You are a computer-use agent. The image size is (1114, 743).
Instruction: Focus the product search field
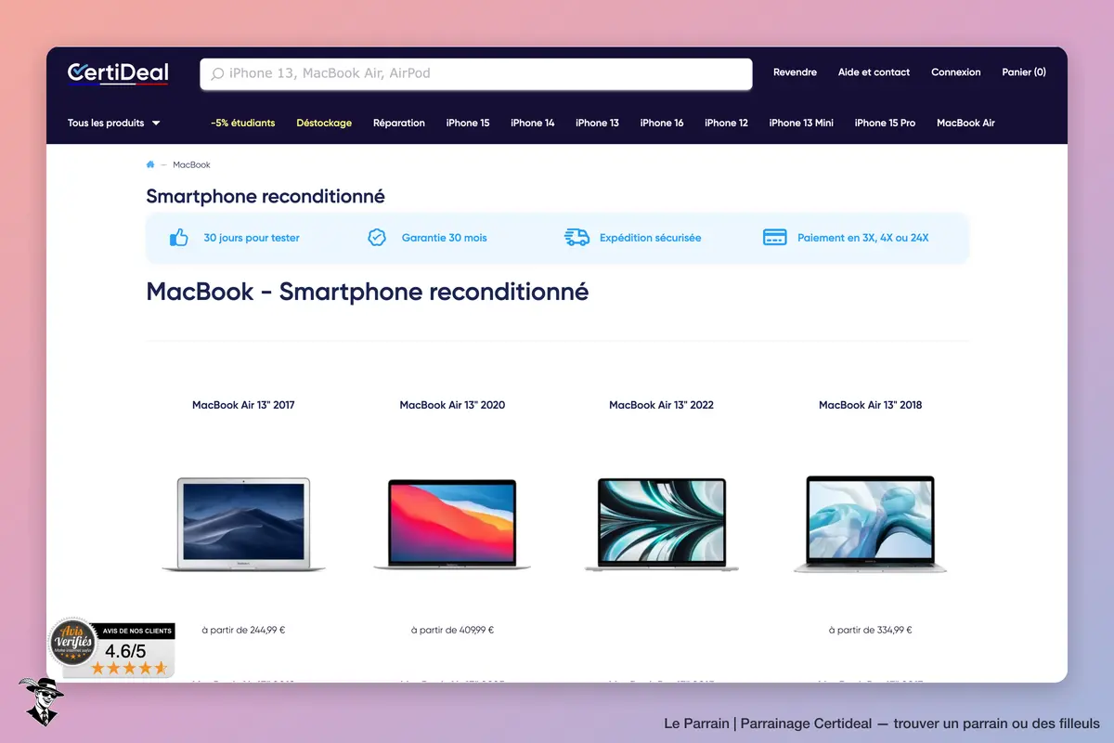coord(476,73)
